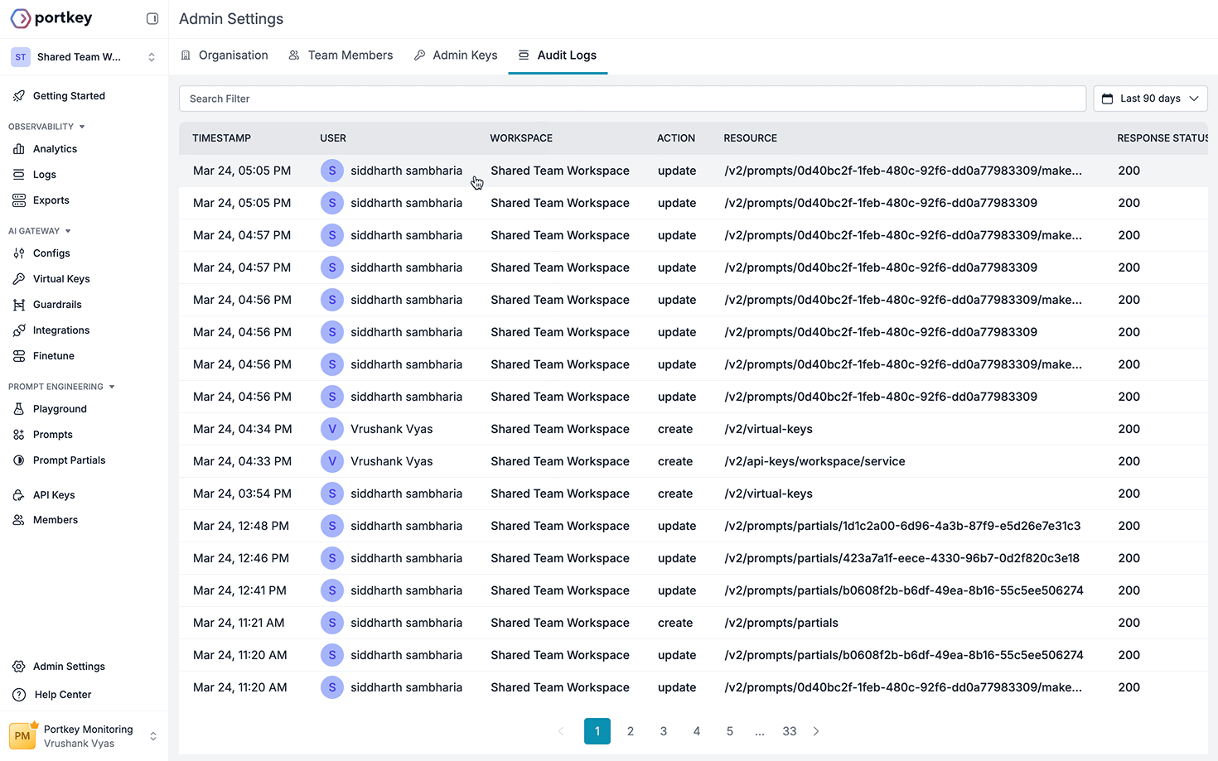Expand the Portkey Monitoring account menu
The height and width of the screenshot is (761, 1218).
pos(84,736)
